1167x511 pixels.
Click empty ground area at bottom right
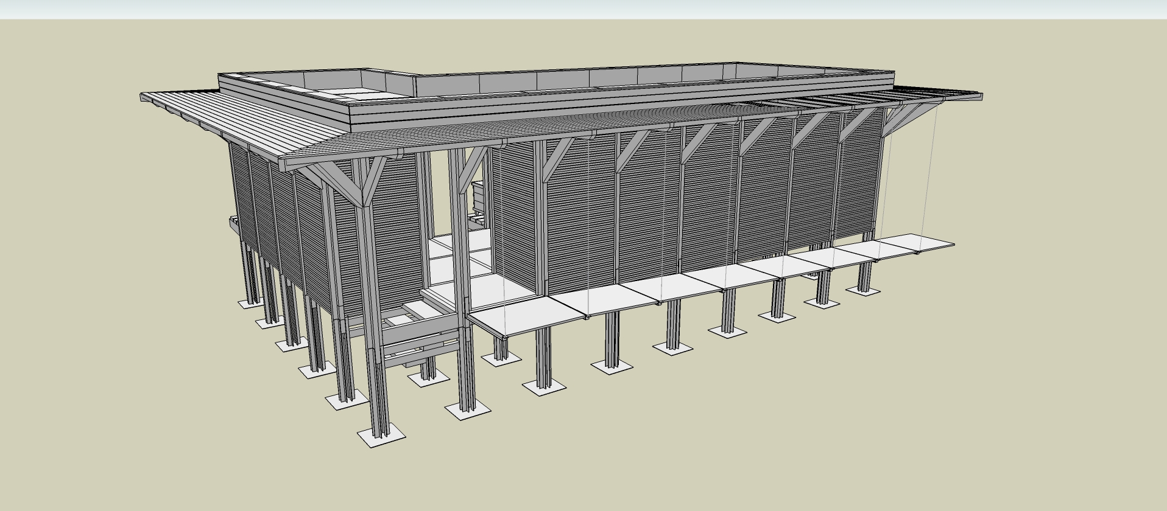point(975,426)
